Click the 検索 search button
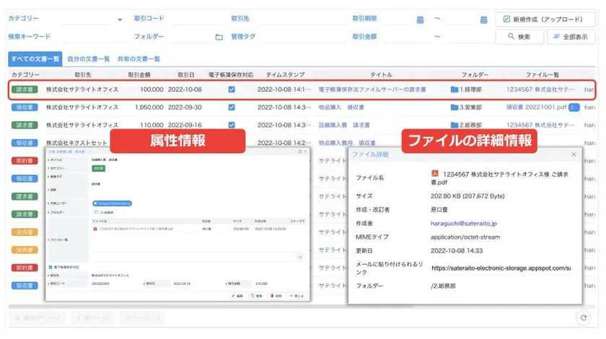Viewport: 606px width, 339px height. point(517,37)
